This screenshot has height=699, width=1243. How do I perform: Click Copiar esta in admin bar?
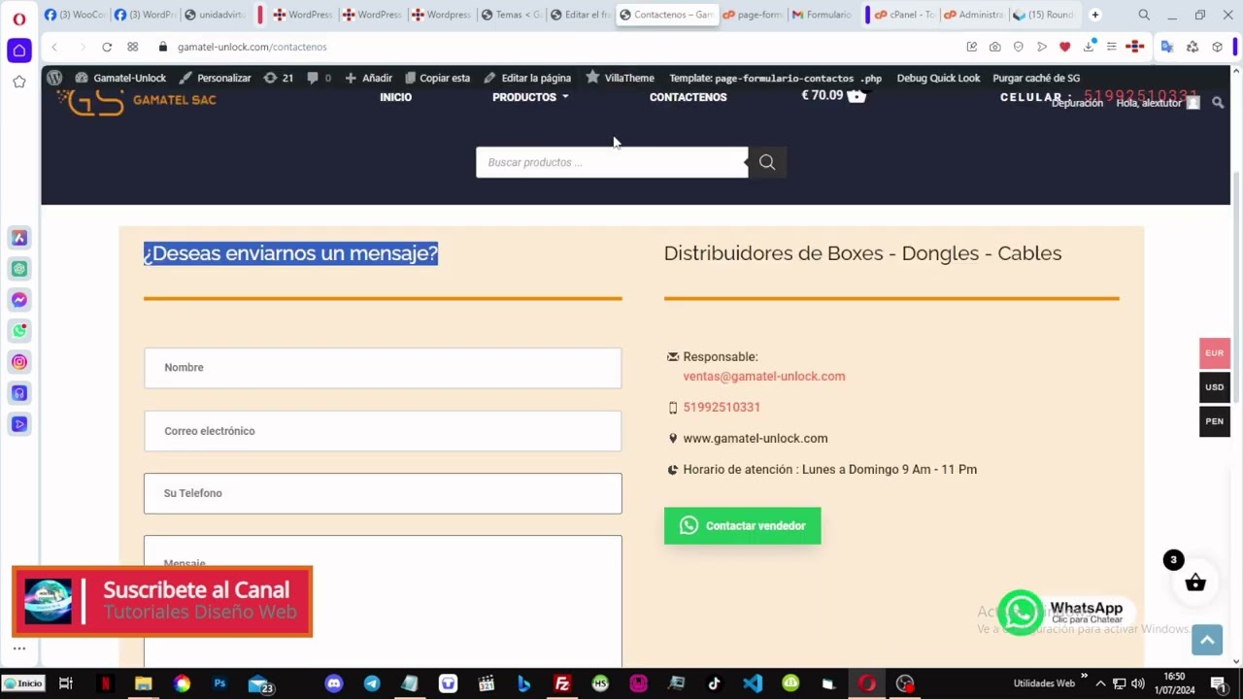(437, 78)
